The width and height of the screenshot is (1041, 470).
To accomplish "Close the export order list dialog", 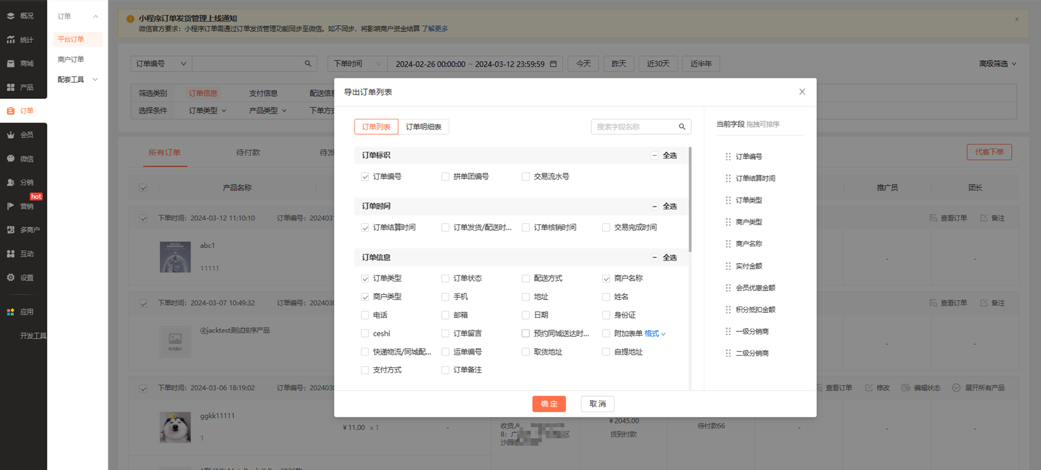I will pyautogui.click(x=802, y=92).
